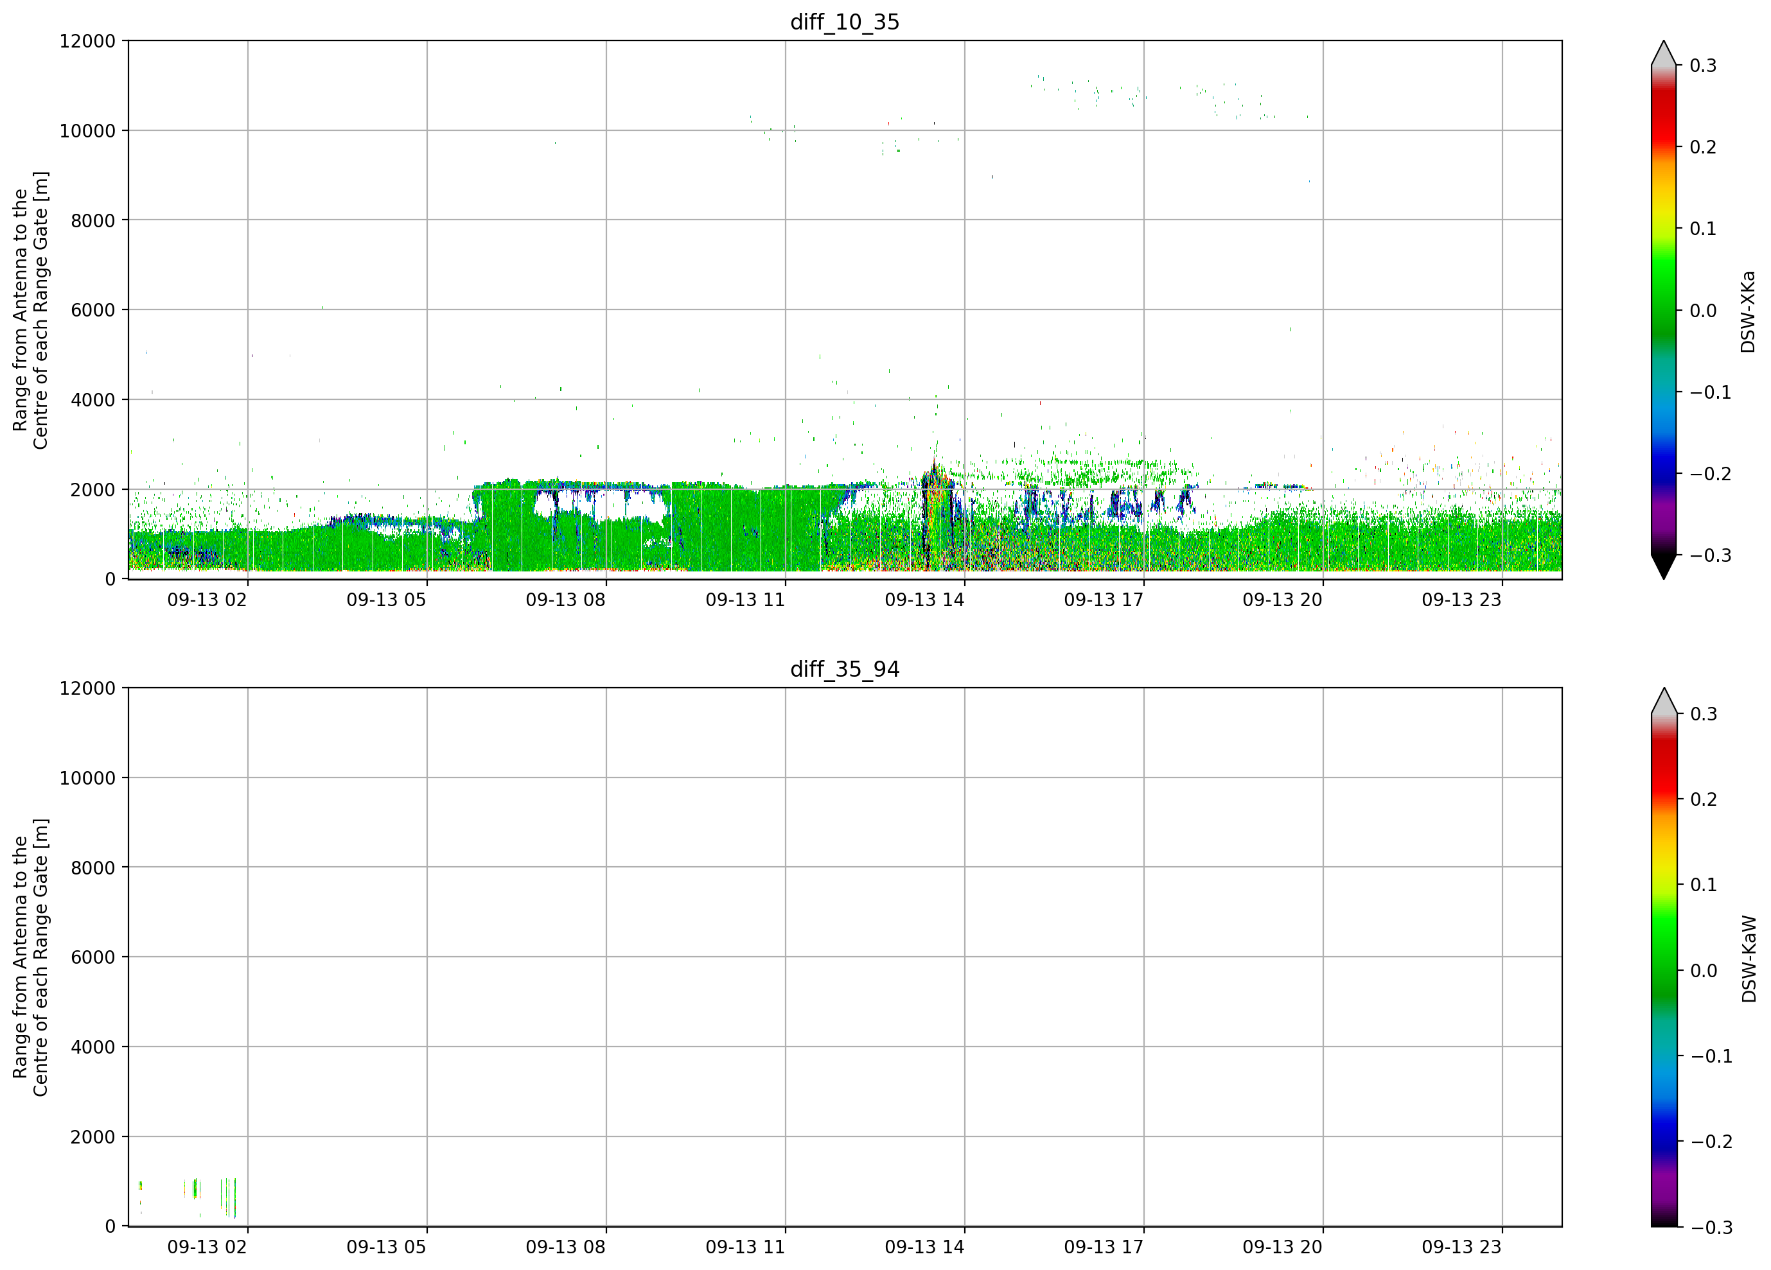Click the green region of DSW-KaW colorbar

1664,956
